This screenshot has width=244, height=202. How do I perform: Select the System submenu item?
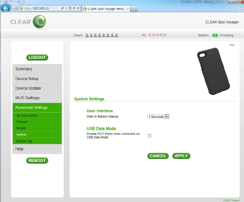[x=37, y=135]
